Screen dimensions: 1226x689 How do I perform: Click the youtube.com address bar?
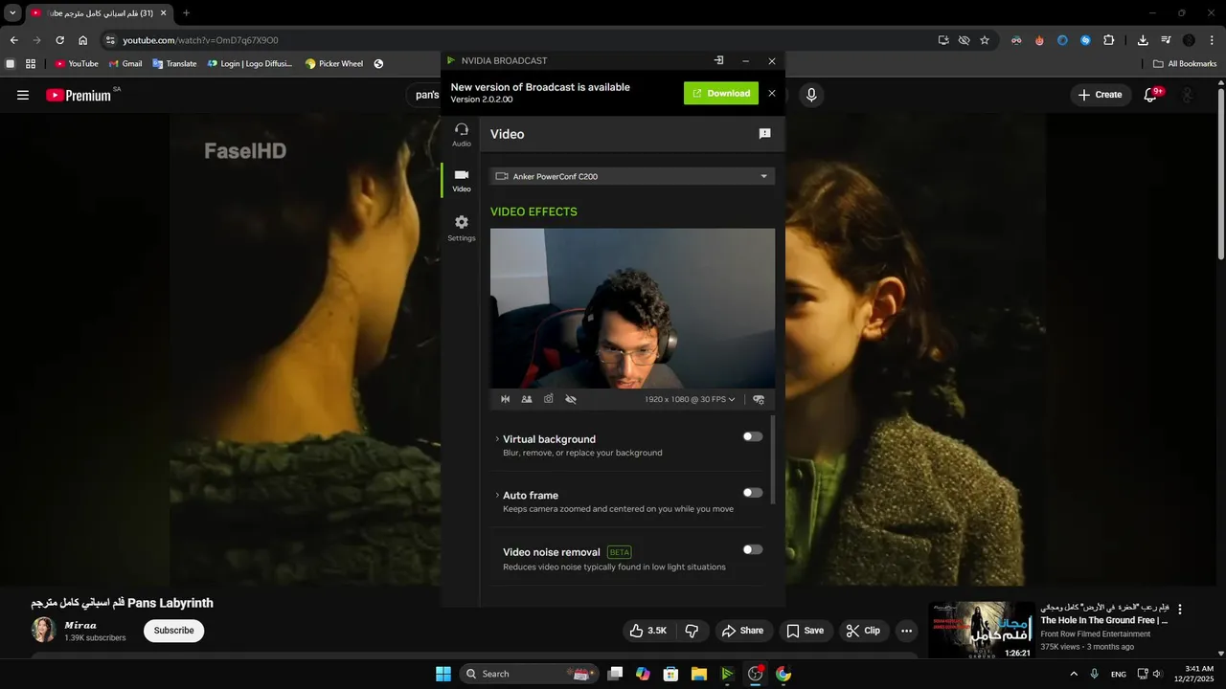point(517,40)
